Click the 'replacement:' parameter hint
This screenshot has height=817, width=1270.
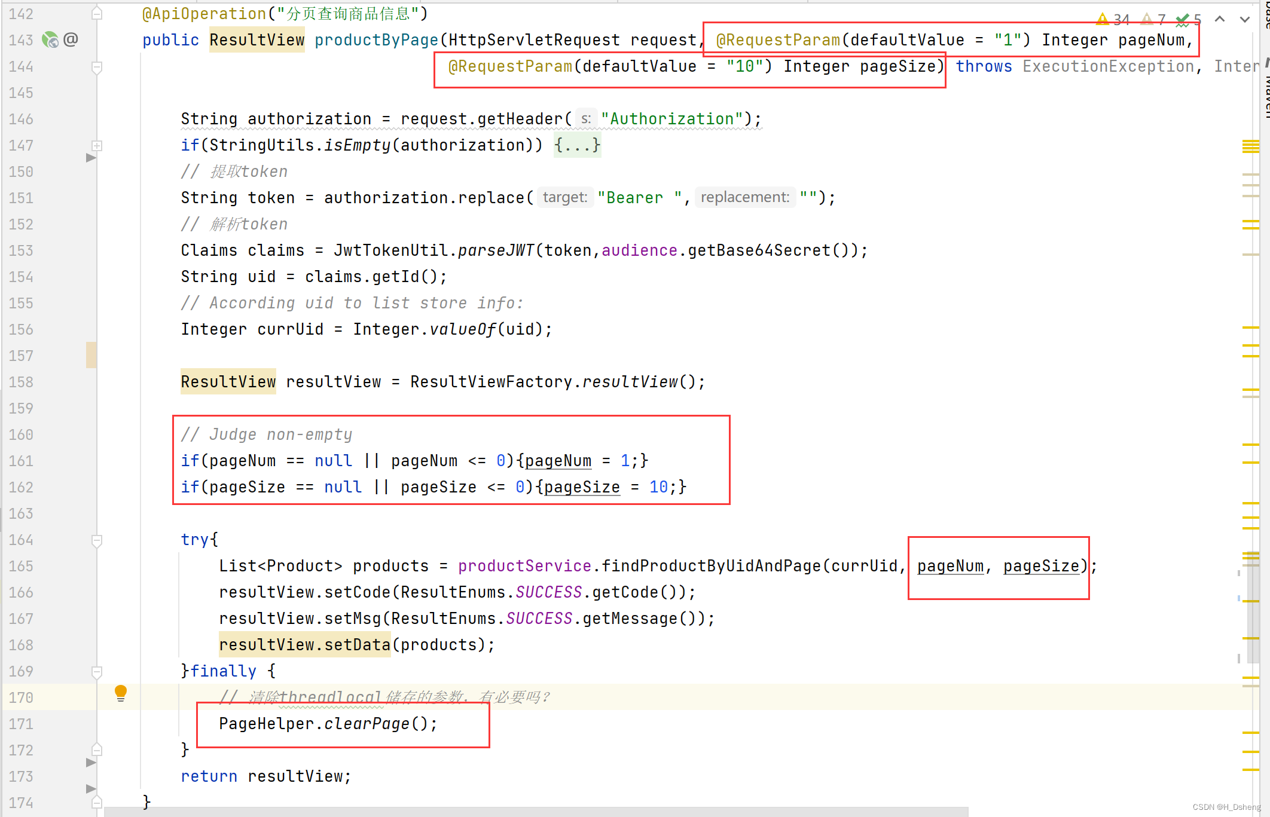[745, 197]
